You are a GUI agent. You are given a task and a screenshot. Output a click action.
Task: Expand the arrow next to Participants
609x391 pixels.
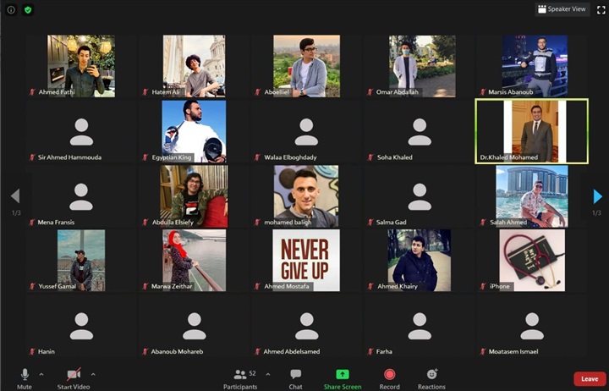tap(268, 373)
